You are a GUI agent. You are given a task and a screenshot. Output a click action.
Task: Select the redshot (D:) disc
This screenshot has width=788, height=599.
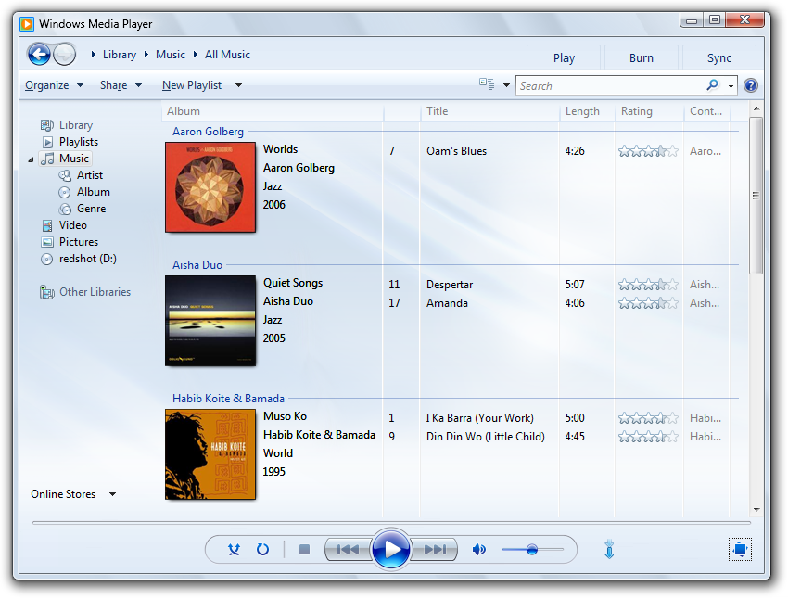pyautogui.click(x=87, y=259)
